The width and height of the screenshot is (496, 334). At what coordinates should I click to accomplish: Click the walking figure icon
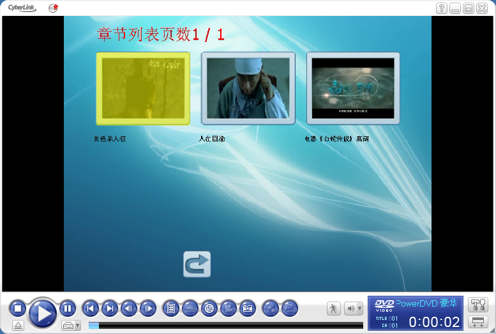click(x=333, y=309)
